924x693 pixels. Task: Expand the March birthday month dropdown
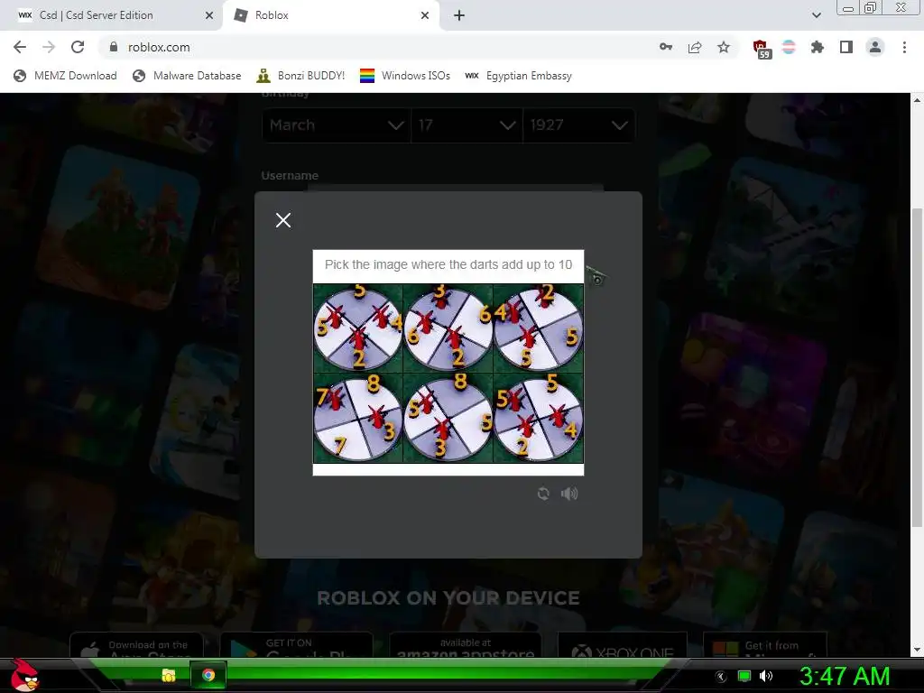[336, 125]
